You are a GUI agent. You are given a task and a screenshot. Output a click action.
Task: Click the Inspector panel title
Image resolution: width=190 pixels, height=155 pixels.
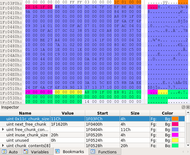10,107
